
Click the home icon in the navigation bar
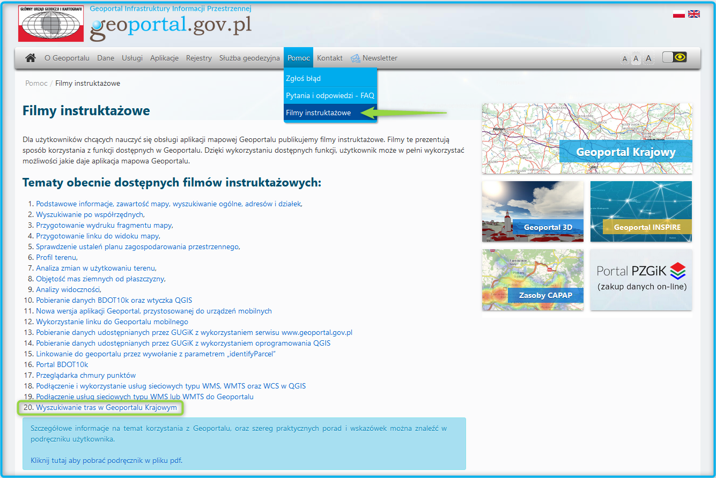coord(31,57)
